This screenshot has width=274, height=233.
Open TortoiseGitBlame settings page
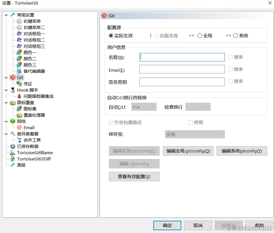[35, 153]
